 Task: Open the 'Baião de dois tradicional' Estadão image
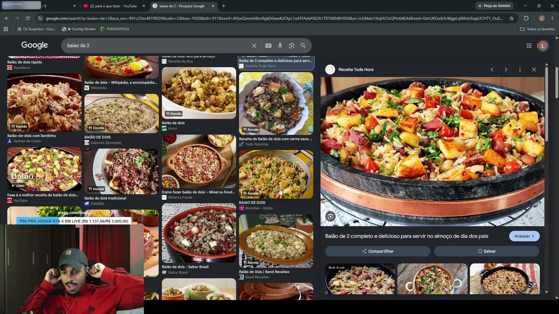click(x=121, y=171)
